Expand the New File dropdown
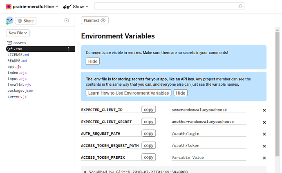The height and width of the screenshot is (173, 282). (18, 33)
